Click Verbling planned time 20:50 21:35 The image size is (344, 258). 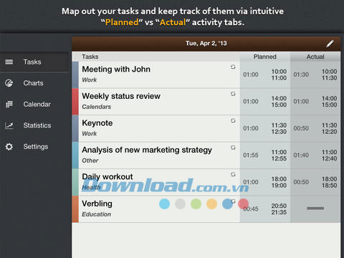click(x=279, y=209)
